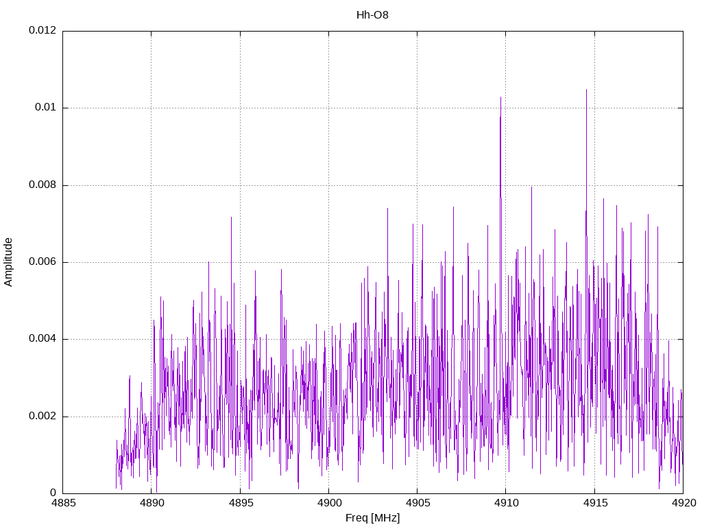Click the spectrum peak near 4909.7 MHz
702x527 pixels.
(500, 97)
